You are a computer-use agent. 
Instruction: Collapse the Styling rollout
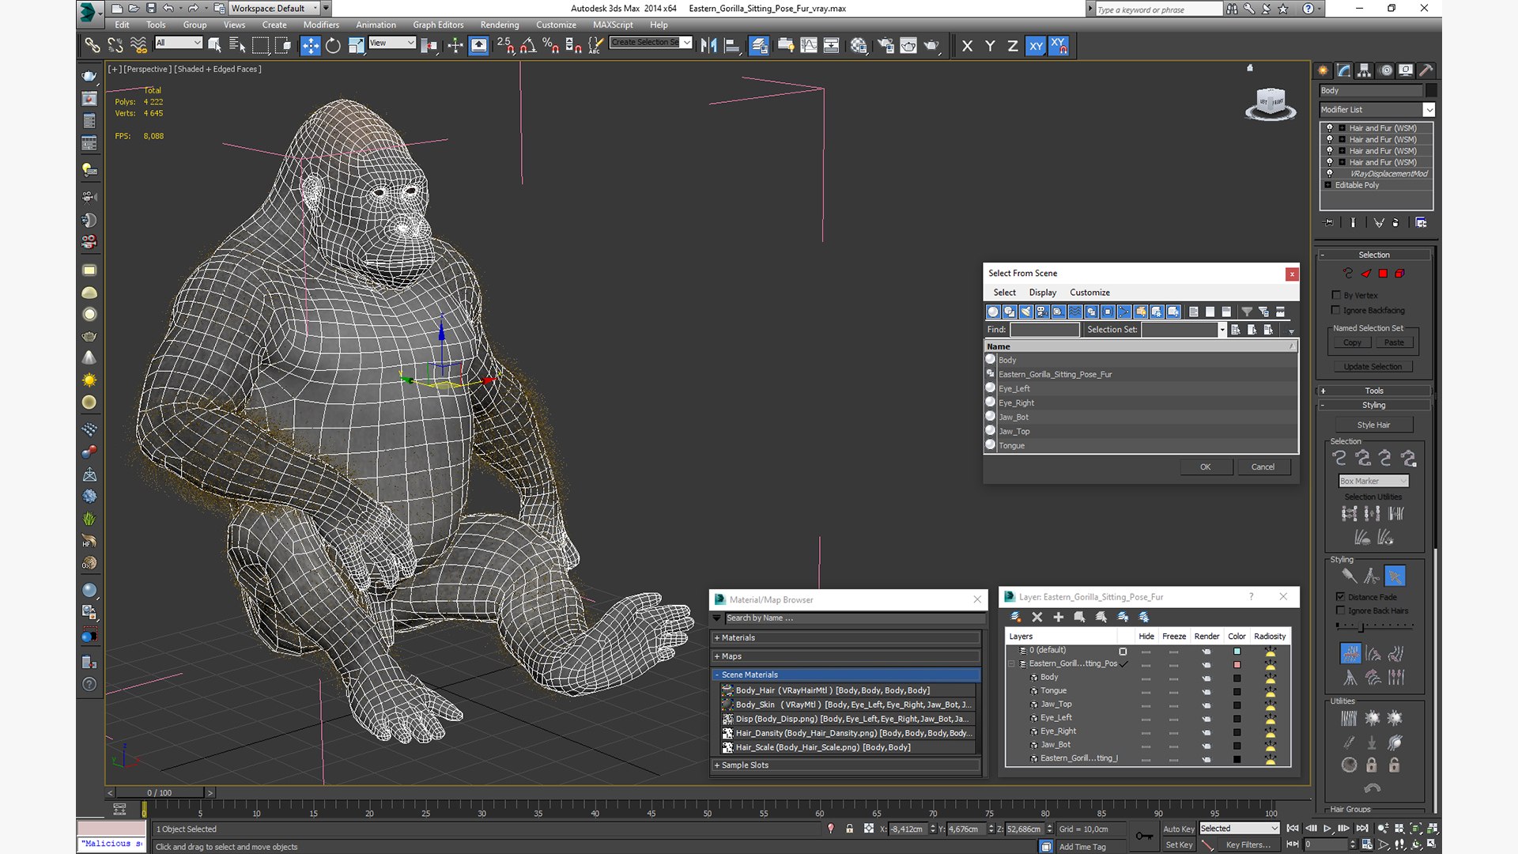1374,405
